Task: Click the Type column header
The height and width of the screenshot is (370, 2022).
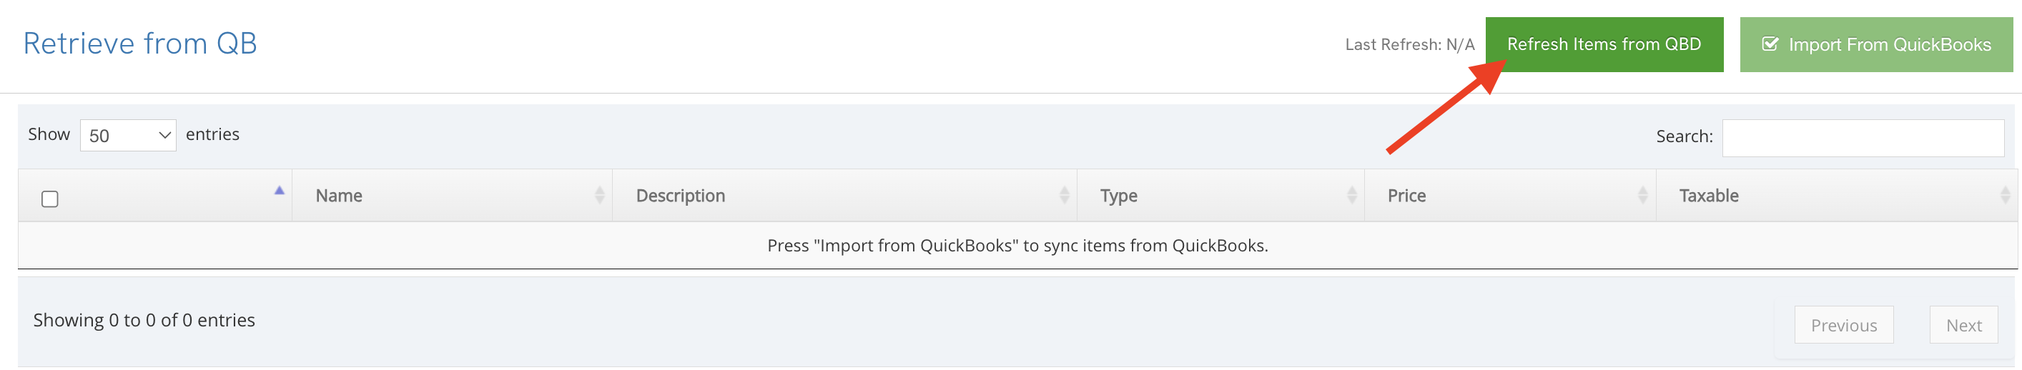Action: pyautogui.click(x=1221, y=195)
